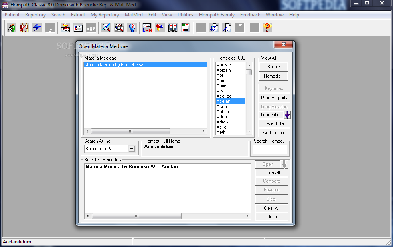
Task: Click Materia Medicae list right scroll arrow
Action: pos(204,131)
